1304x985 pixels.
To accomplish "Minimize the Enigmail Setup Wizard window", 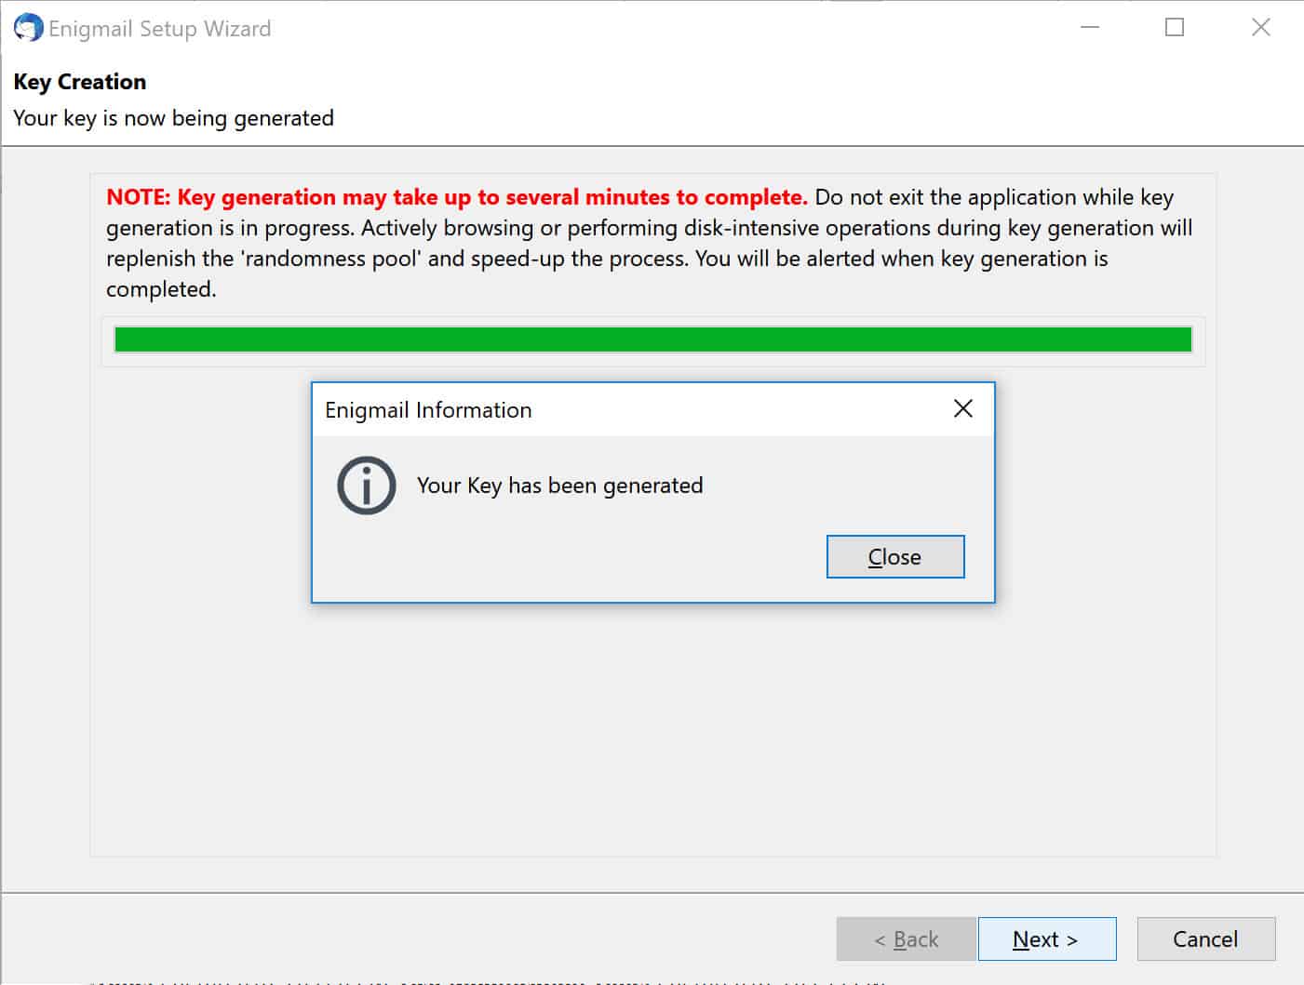I will tap(1090, 28).
